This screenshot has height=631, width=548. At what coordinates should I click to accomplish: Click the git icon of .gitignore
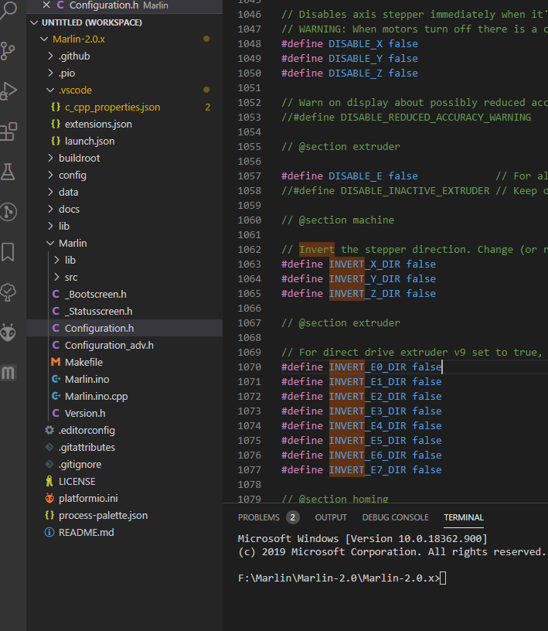pos(49,465)
